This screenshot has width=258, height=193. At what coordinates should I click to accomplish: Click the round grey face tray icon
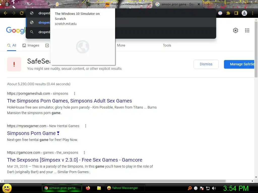coord(196,188)
